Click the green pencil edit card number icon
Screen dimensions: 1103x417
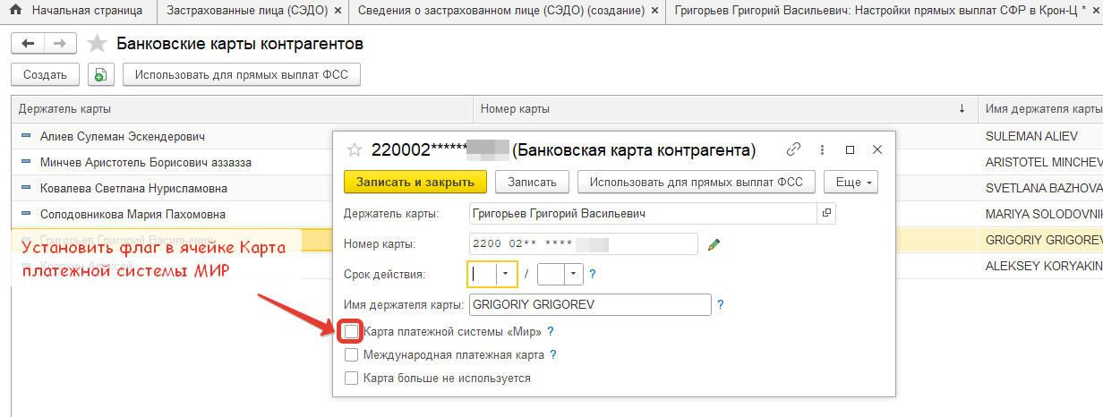coord(714,244)
